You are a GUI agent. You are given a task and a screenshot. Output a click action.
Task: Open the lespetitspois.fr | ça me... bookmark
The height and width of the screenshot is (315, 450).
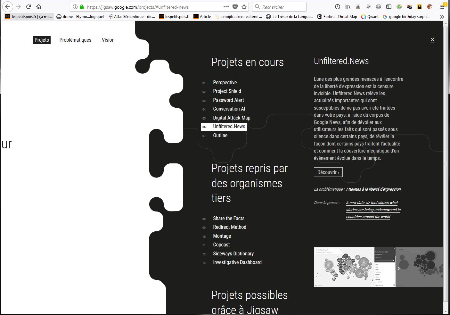(29, 17)
